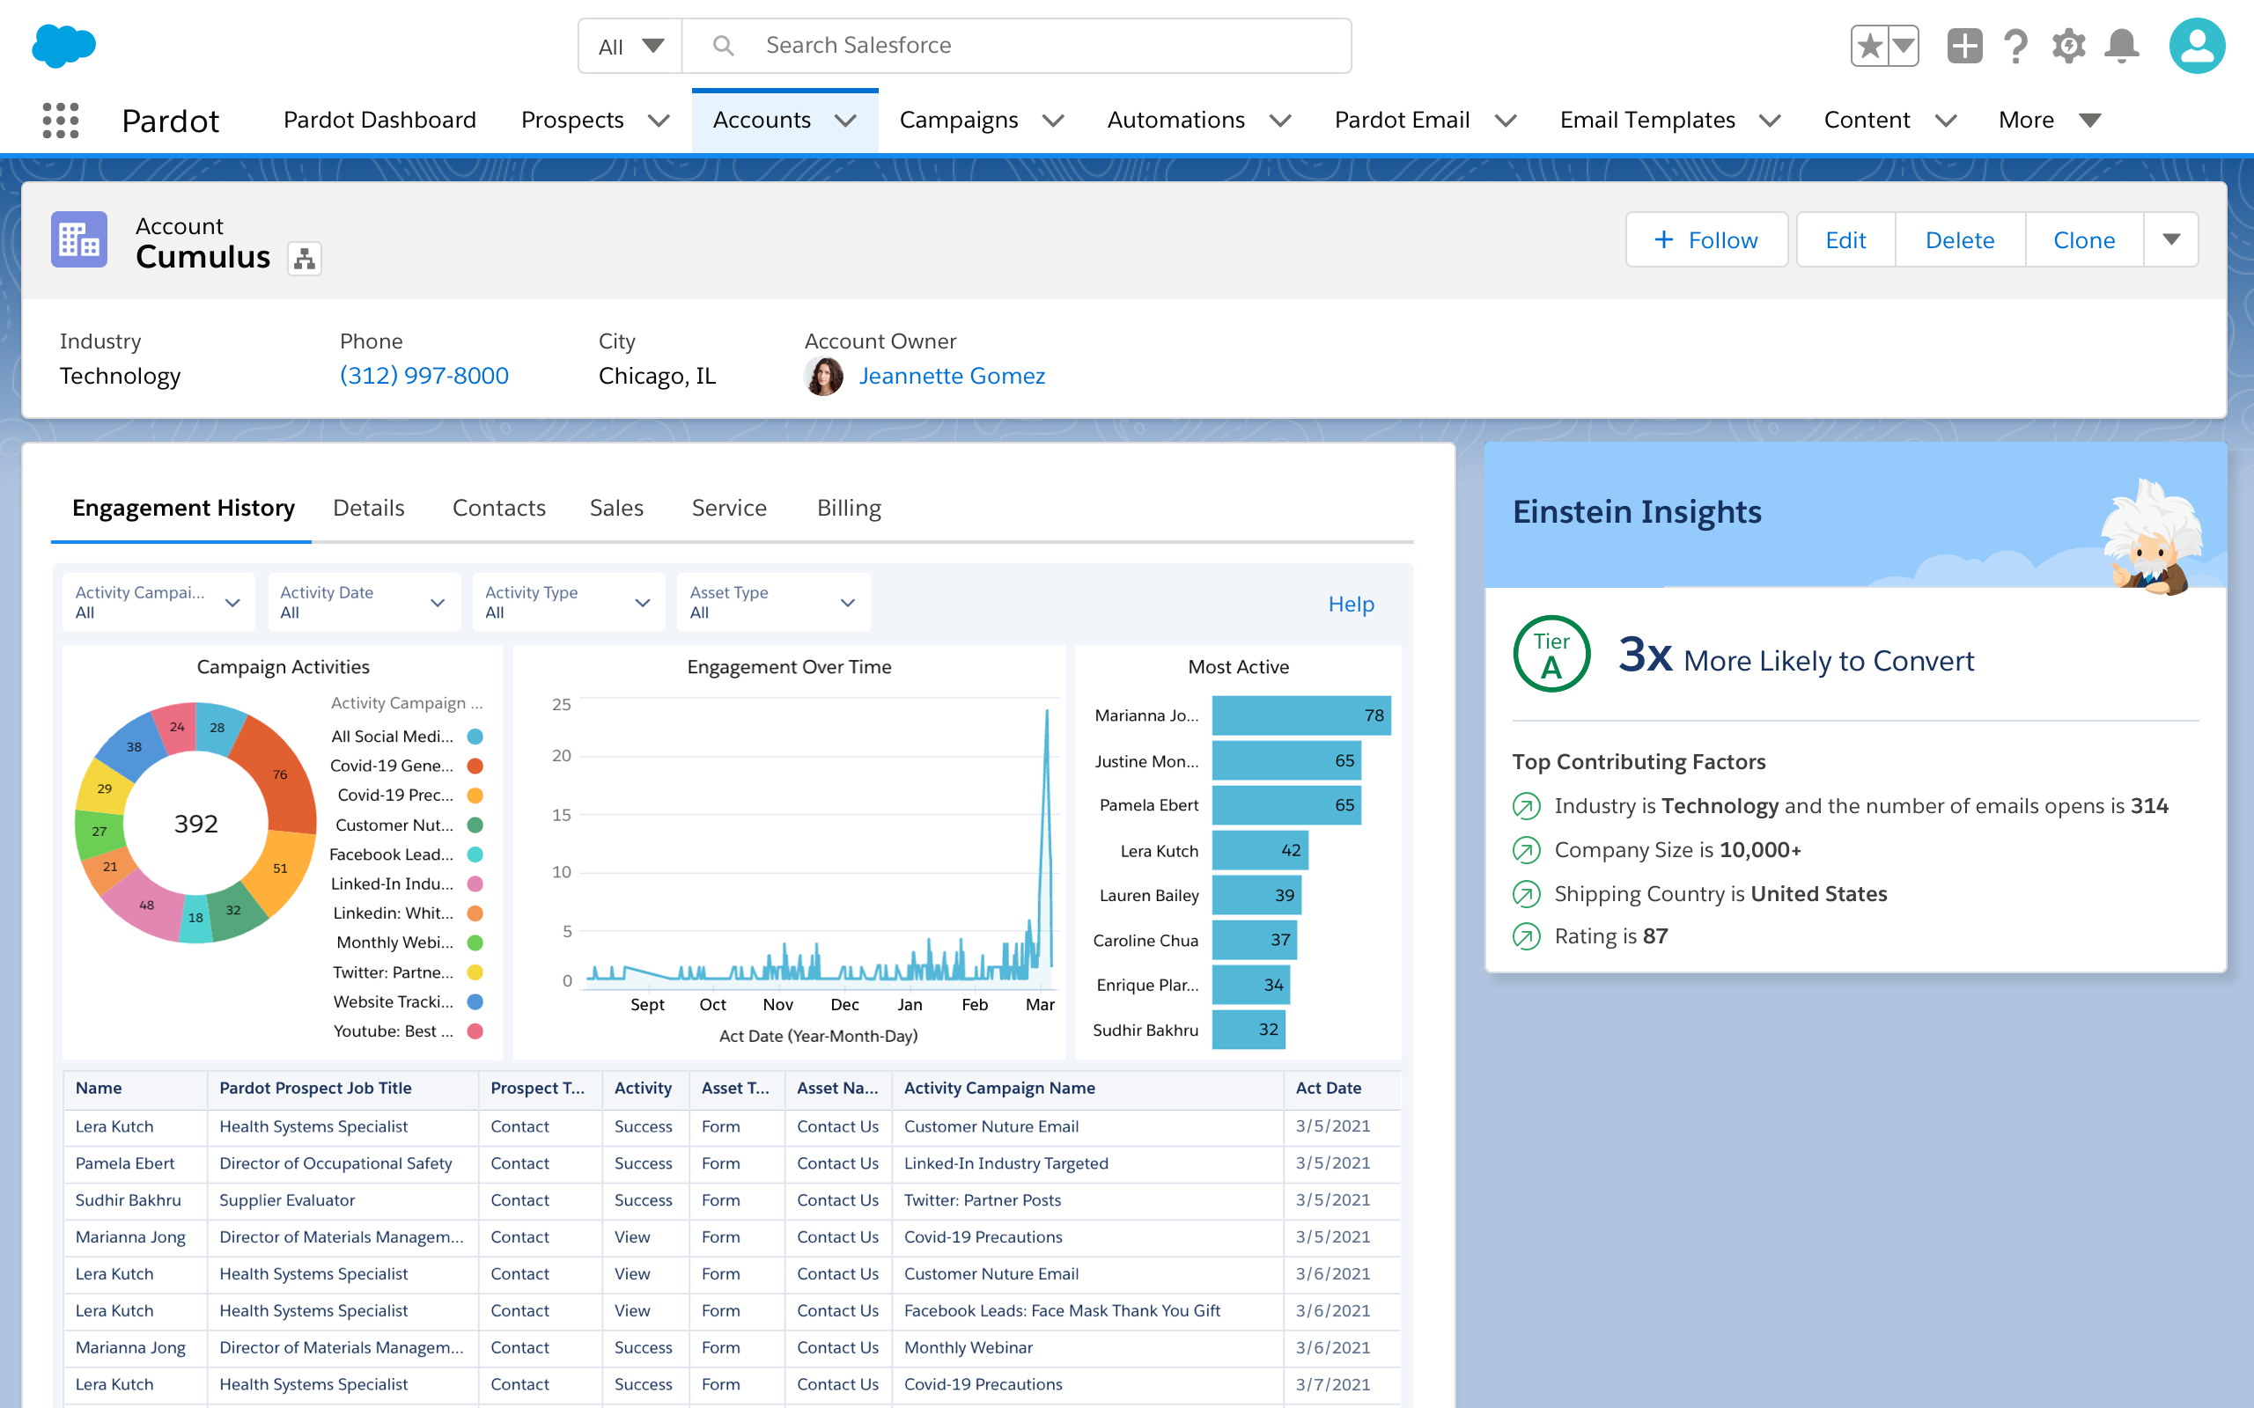Click the global actions plus icon
This screenshot has height=1408, width=2254.
click(1963, 46)
